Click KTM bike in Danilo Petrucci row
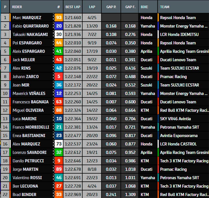The height and width of the screenshot is (198, 209). tap(145, 161)
